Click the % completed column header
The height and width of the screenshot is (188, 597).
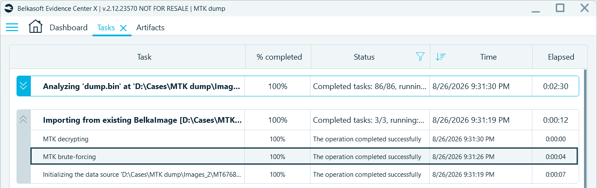point(279,57)
